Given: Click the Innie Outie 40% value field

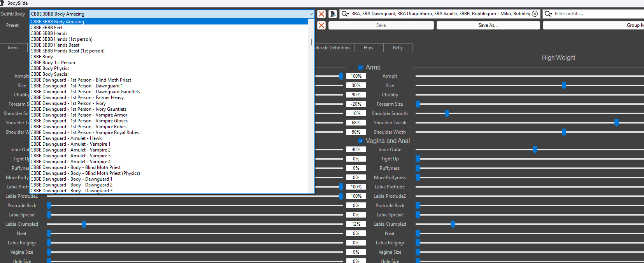Looking at the screenshot, I should 356,150.
